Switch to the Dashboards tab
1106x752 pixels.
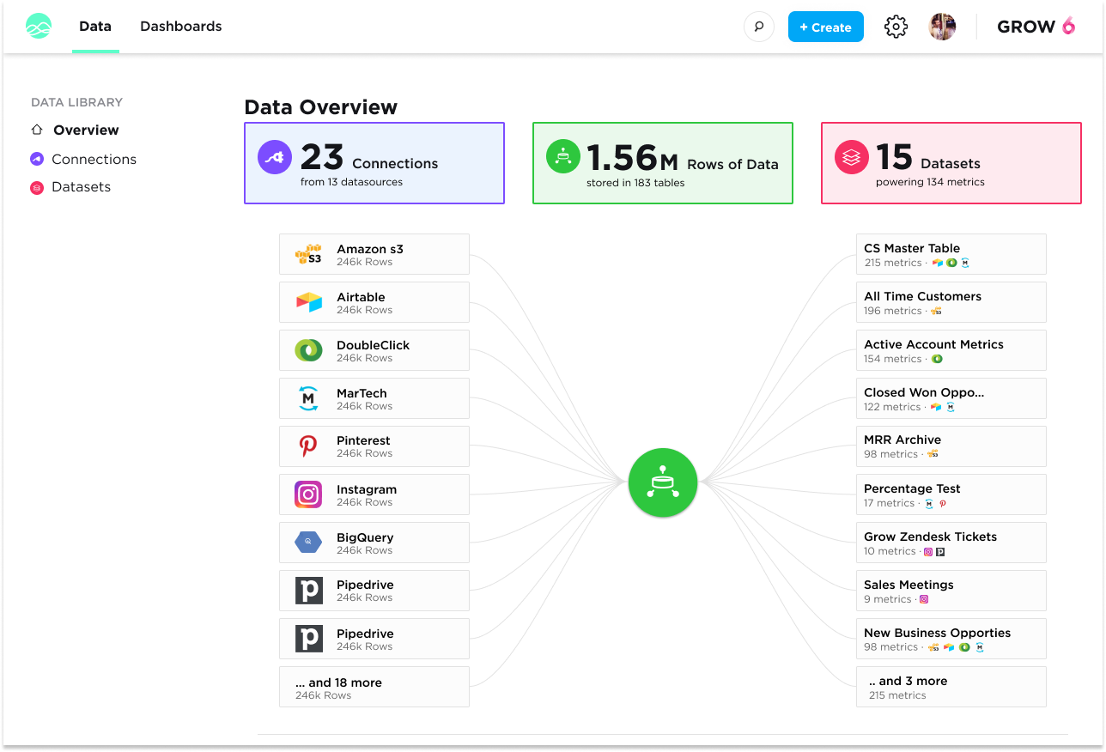[x=180, y=27]
